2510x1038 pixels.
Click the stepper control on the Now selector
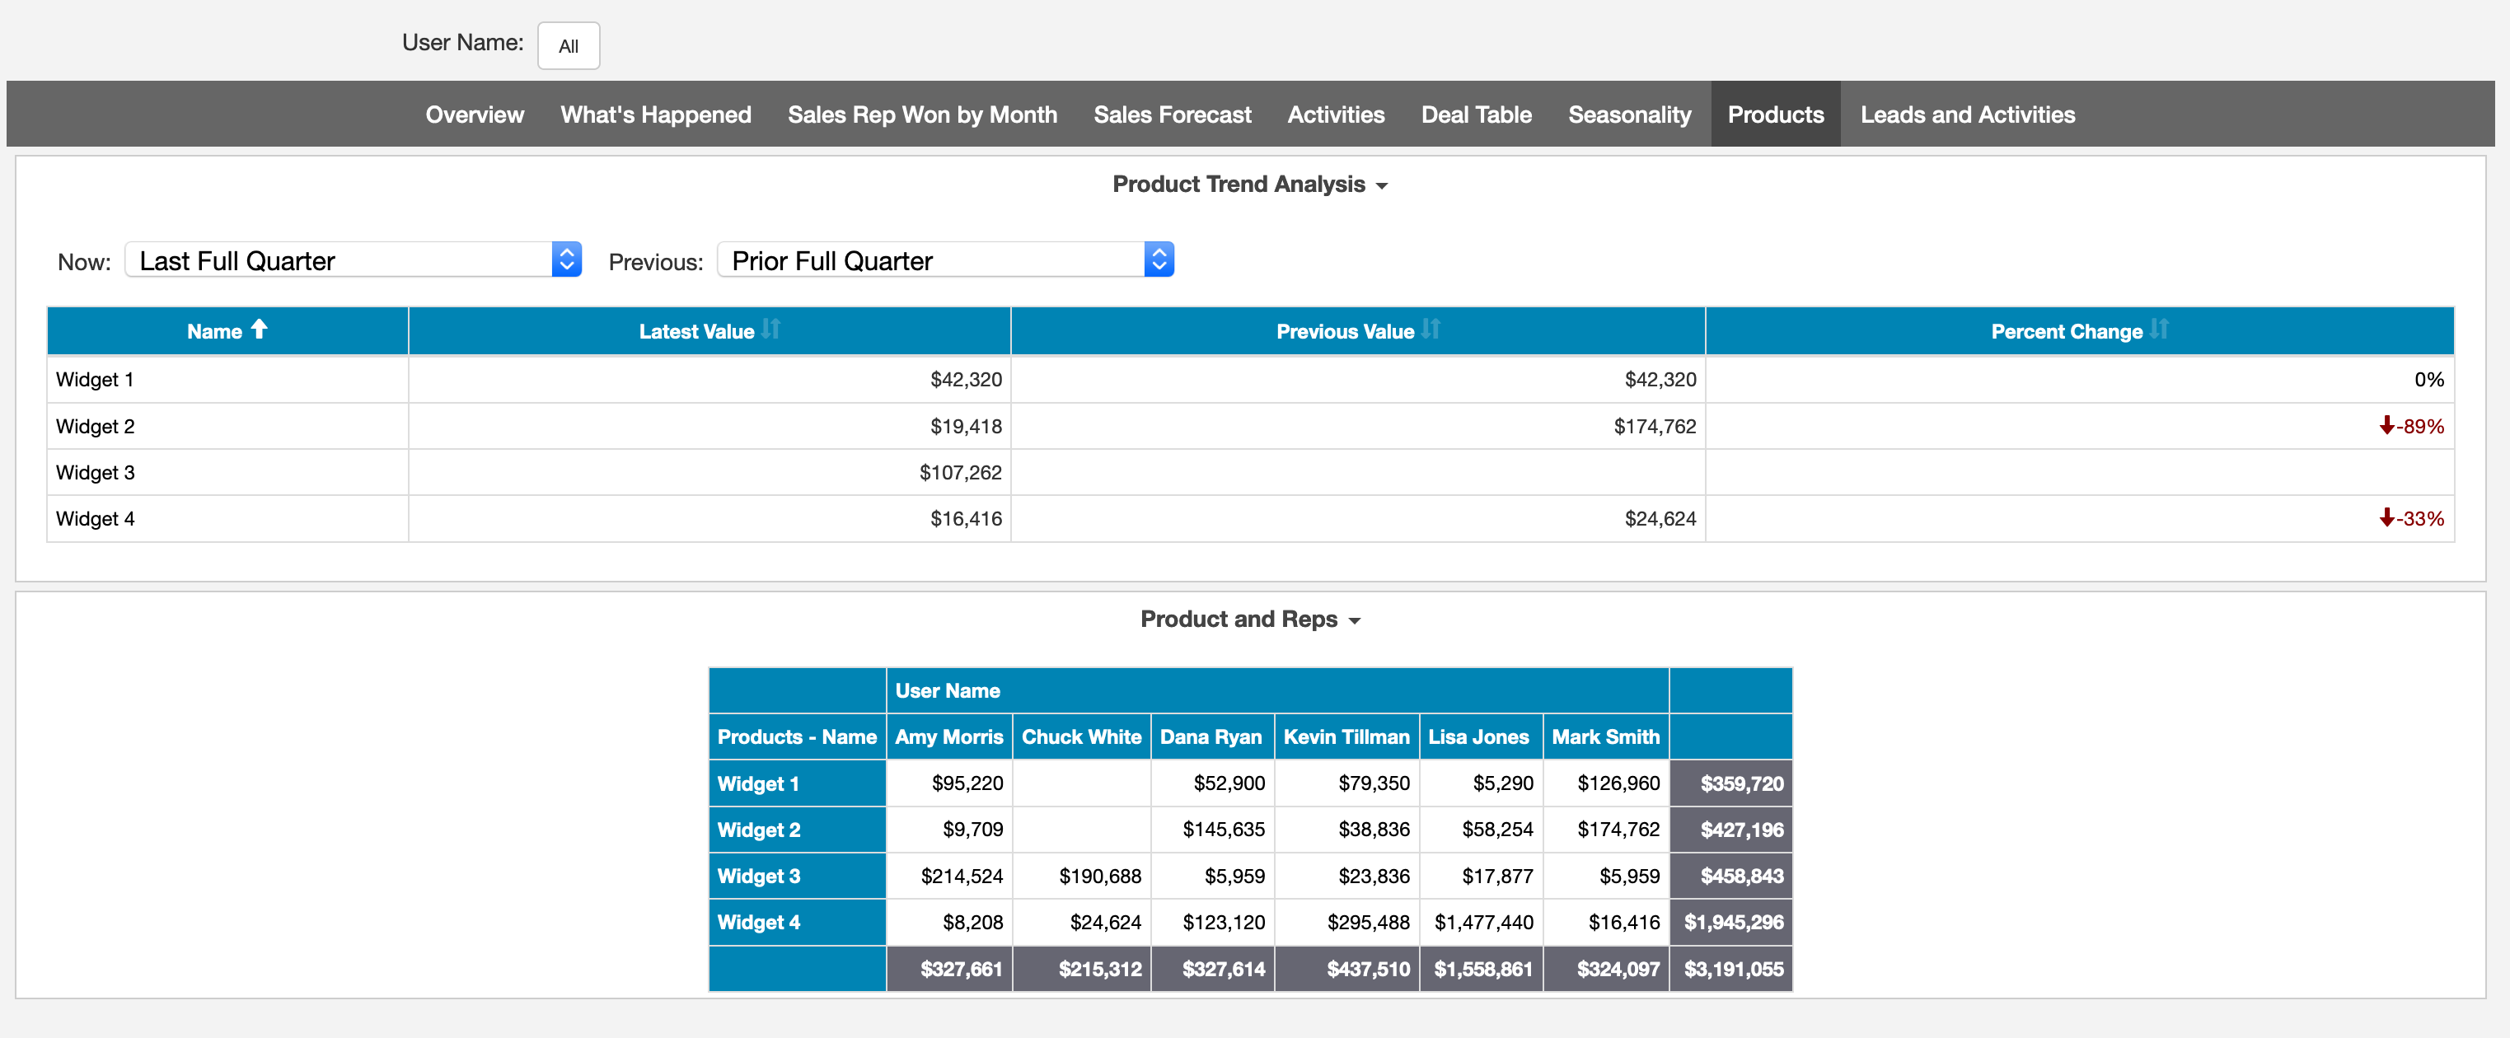click(x=566, y=259)
